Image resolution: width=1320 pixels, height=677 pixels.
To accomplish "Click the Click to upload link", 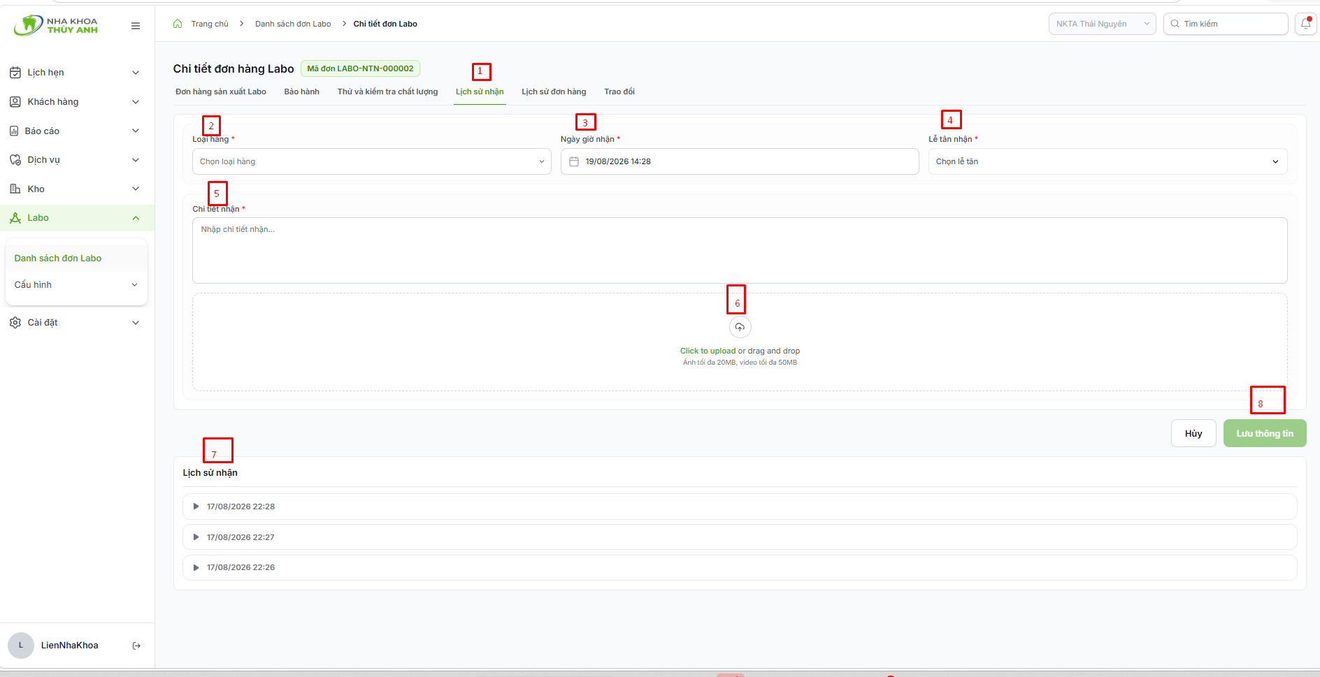I will coord(708,351).
